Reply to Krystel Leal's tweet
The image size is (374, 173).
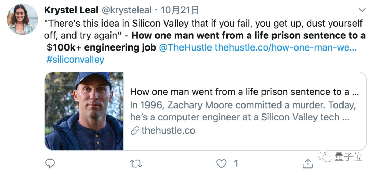click(50, 163)
